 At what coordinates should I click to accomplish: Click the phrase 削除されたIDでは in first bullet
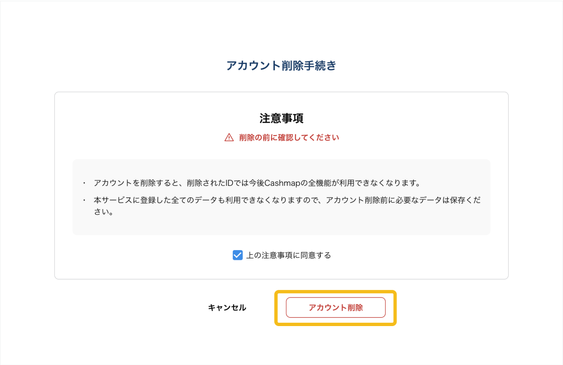(218, 182)
